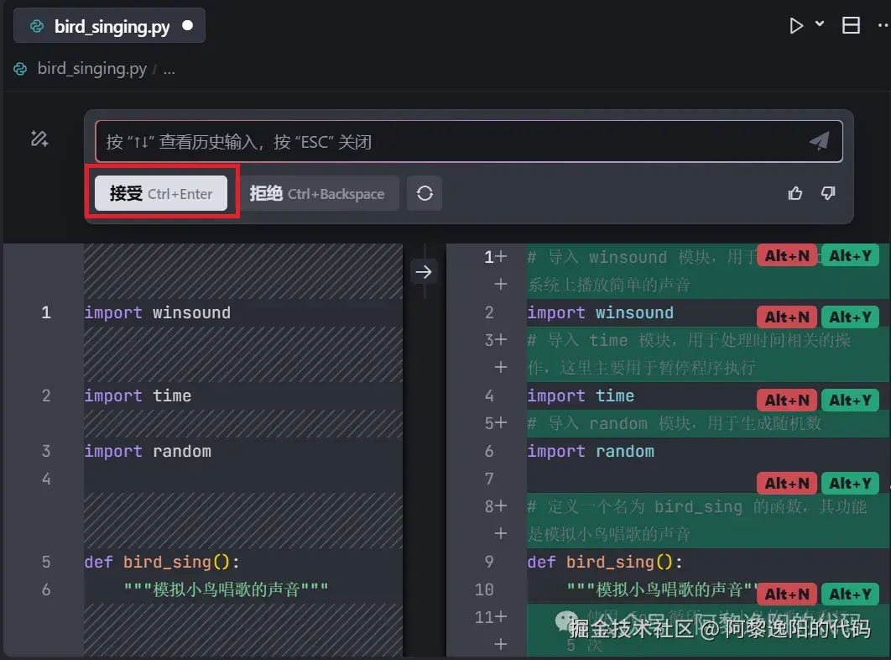Give the suggestion a thumbs down
Viewport: 891px width, 660px height.
(x=828, y=193)
